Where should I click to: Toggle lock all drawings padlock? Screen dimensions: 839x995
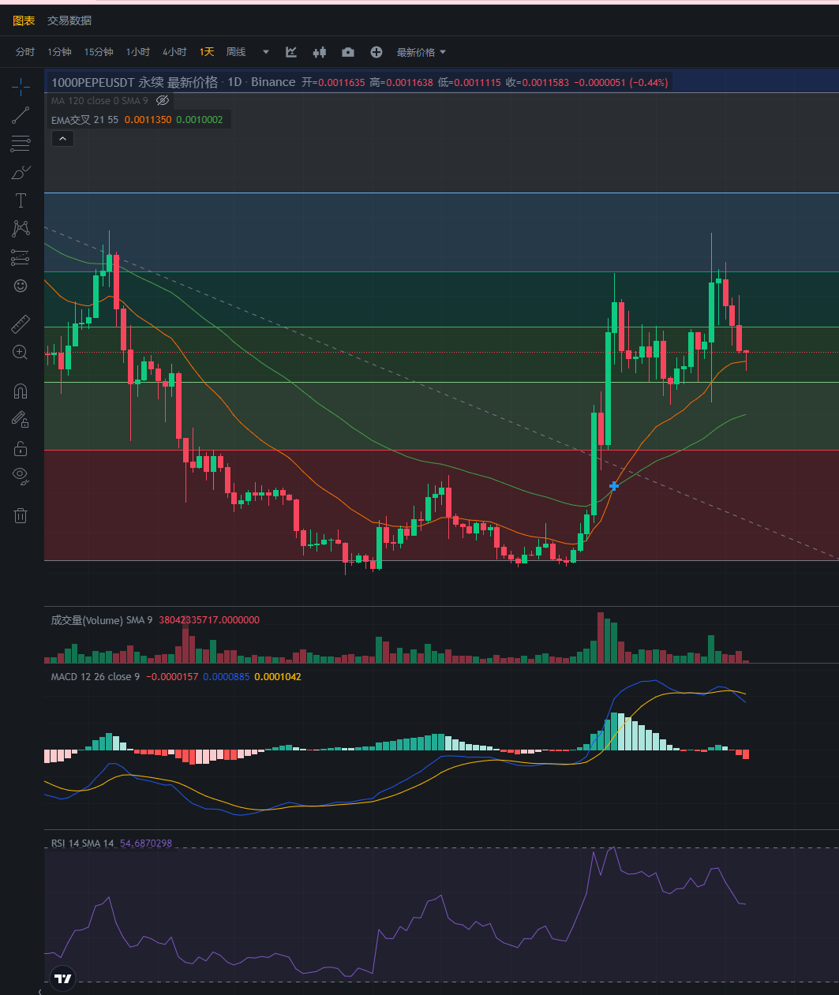(21, 449)
